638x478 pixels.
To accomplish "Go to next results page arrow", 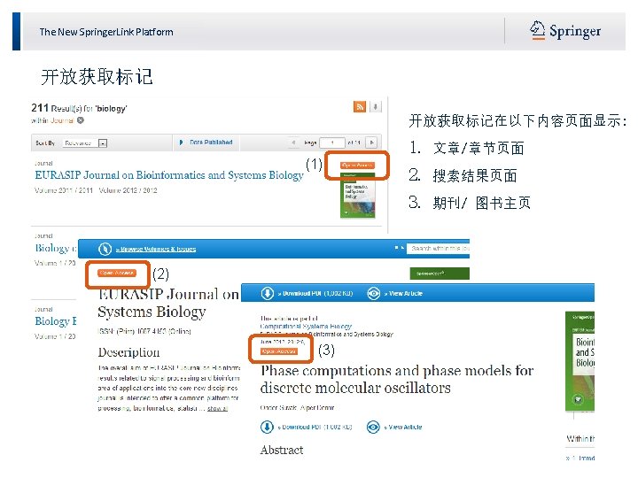I will (x=371, y=143).
